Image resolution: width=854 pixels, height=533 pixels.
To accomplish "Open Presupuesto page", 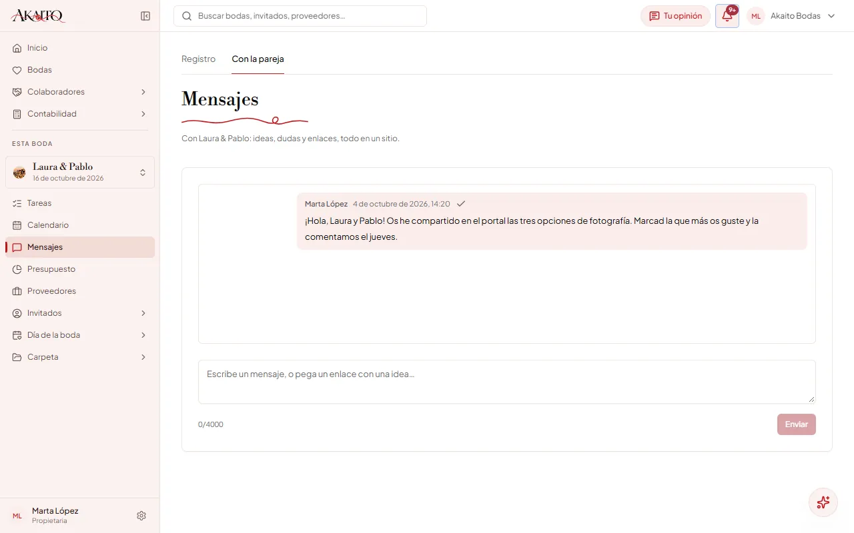I will pyautogui.click(x=80, y=269).
